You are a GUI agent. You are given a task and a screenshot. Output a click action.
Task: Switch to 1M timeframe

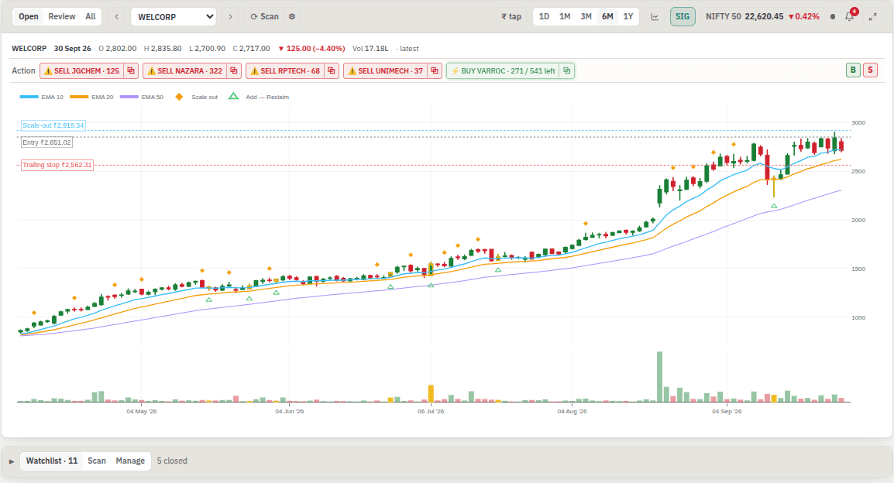(x=565, y=16)
